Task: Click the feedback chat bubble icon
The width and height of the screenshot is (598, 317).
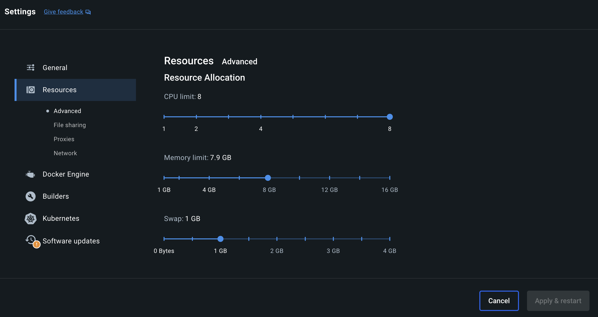Action: coord(88,12)
